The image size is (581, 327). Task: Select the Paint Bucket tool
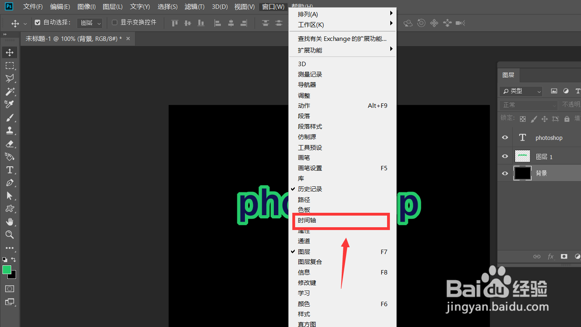(10, 156)
